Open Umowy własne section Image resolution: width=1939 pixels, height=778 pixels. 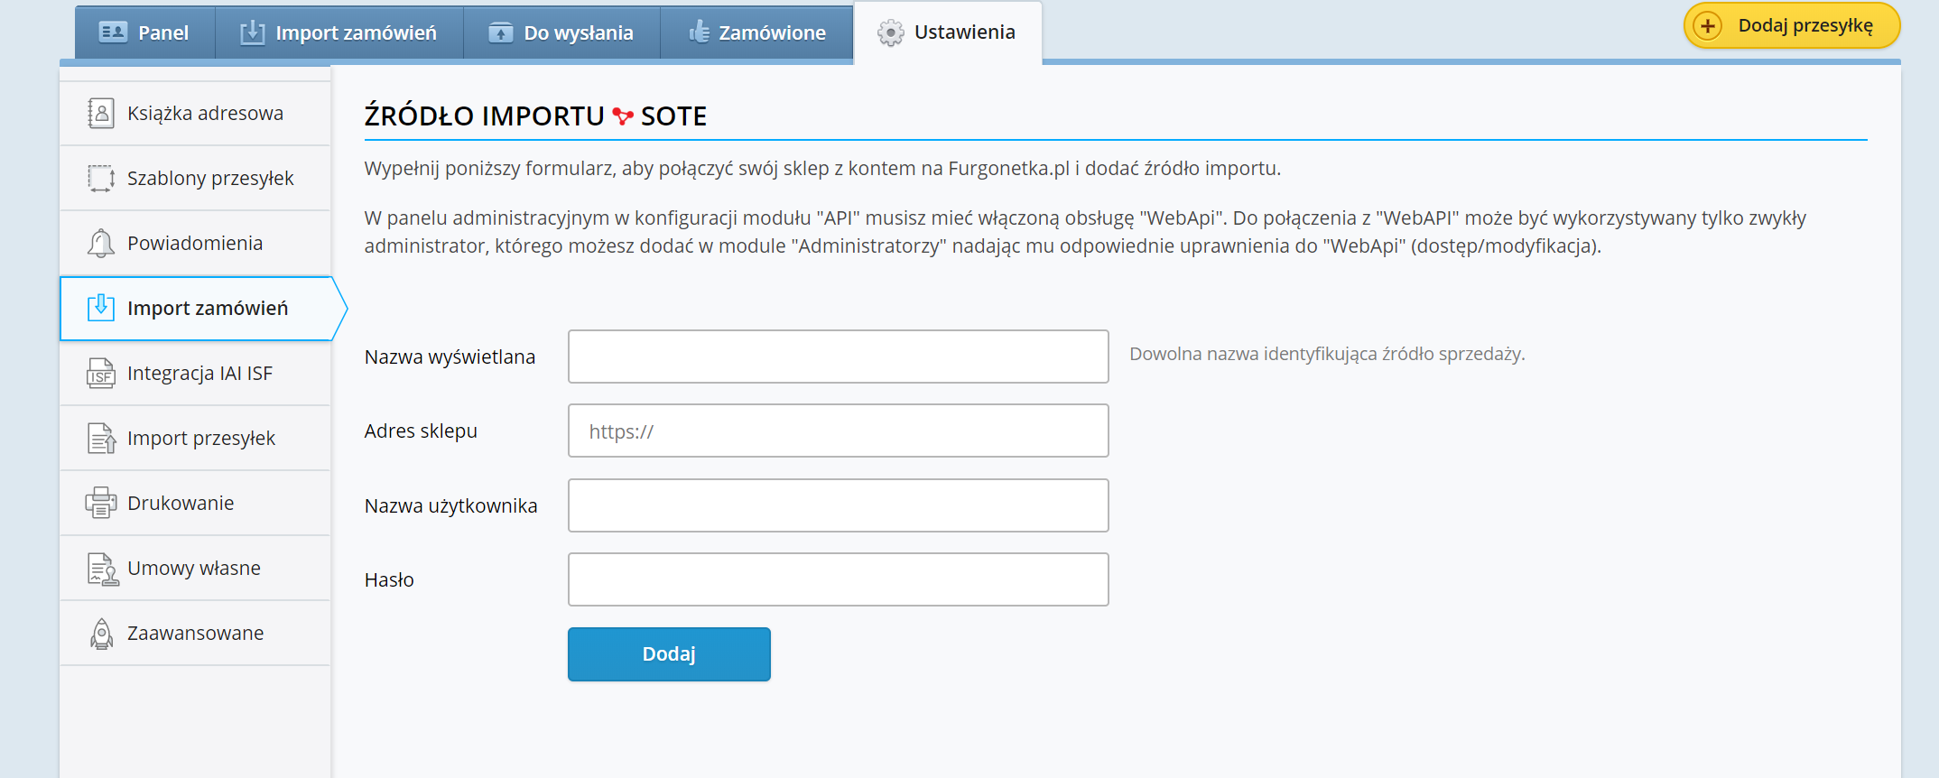195,569
